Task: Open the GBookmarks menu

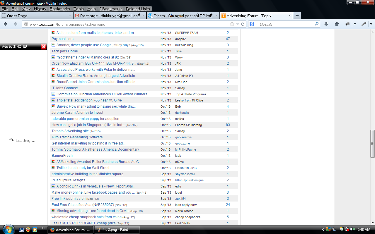Action: (x=111, y=9)
